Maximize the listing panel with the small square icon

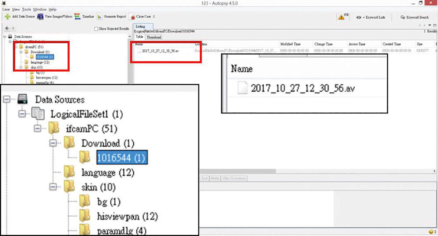[x=434, y=25]
